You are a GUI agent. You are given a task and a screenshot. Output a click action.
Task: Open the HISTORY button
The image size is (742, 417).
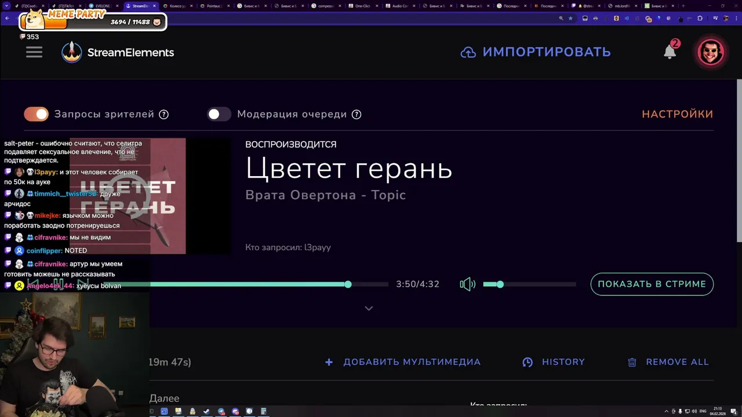[554, 362]
